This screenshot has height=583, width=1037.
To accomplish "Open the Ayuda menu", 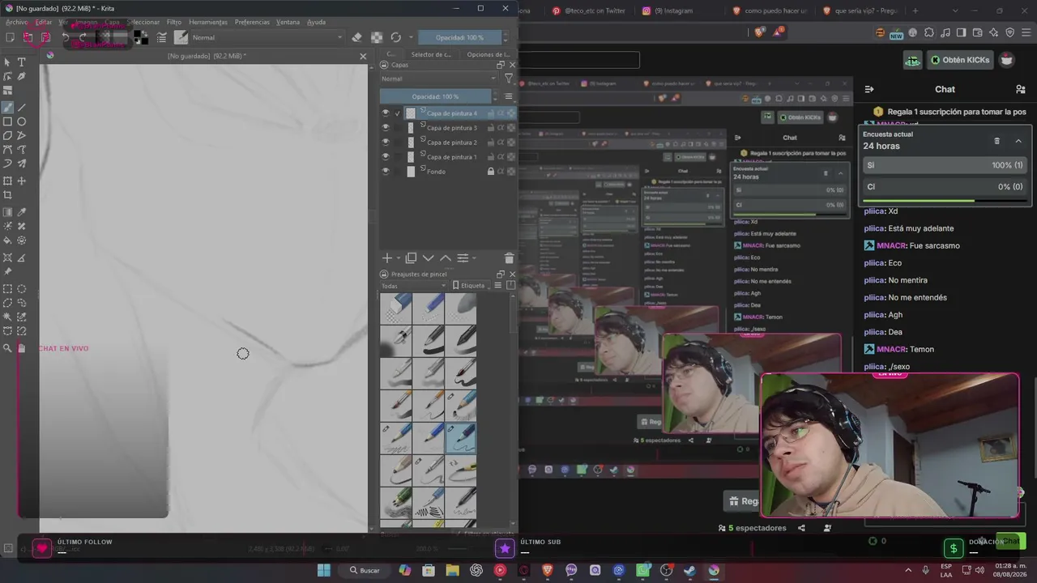I will click(316, 23).
